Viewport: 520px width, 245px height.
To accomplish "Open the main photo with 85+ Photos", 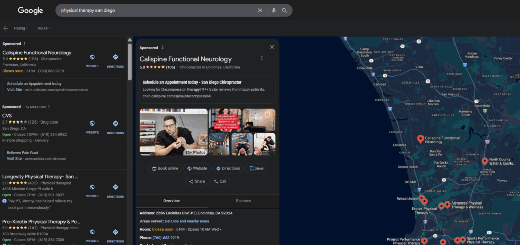I will [174, 132].
